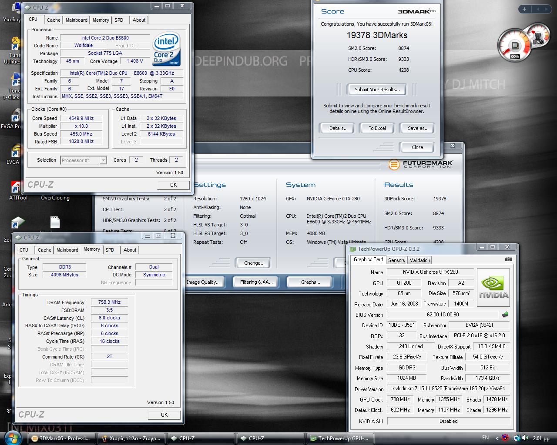Click the Graphs... button in 3DMark06
The image size is (557, 445).
[310, 282]
